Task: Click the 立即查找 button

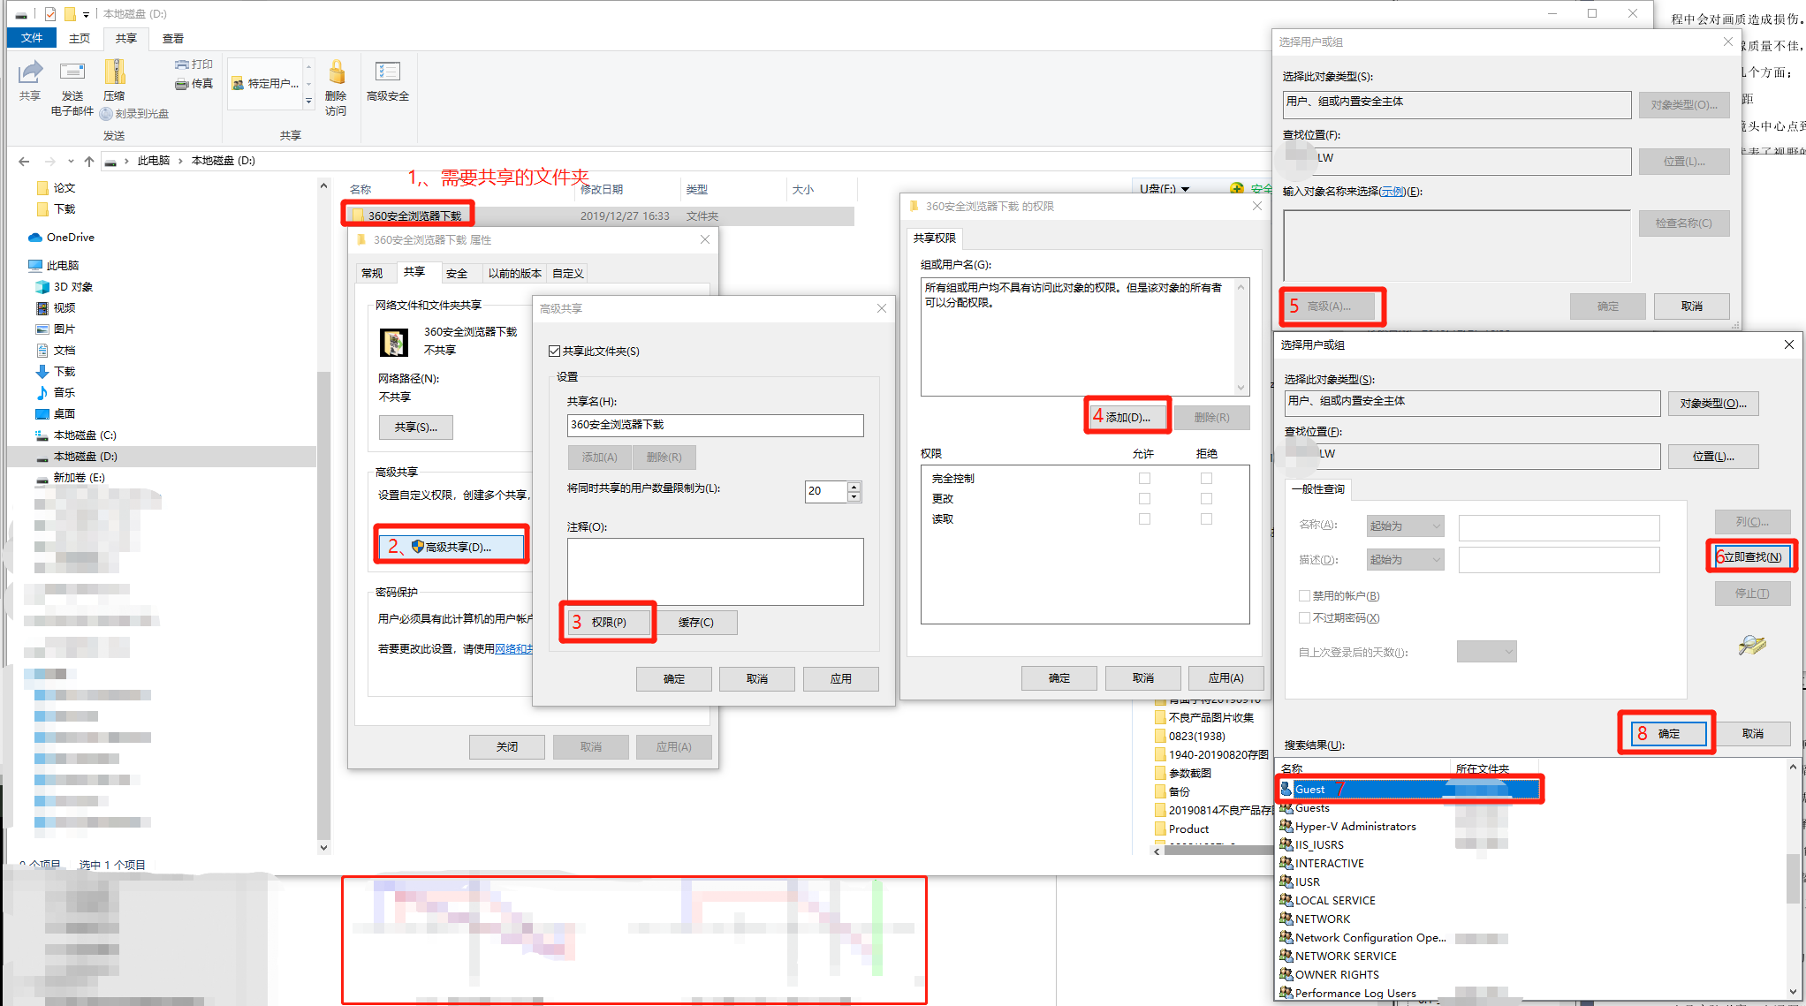Action: (1751, 556)
